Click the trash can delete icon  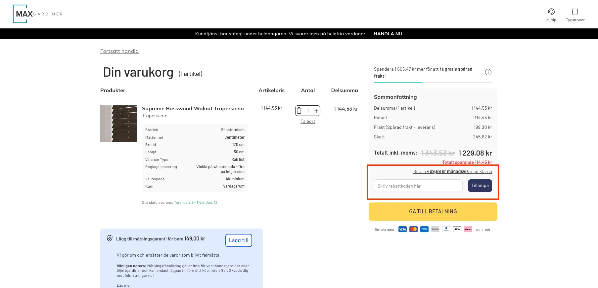click(x=299, y=111)
